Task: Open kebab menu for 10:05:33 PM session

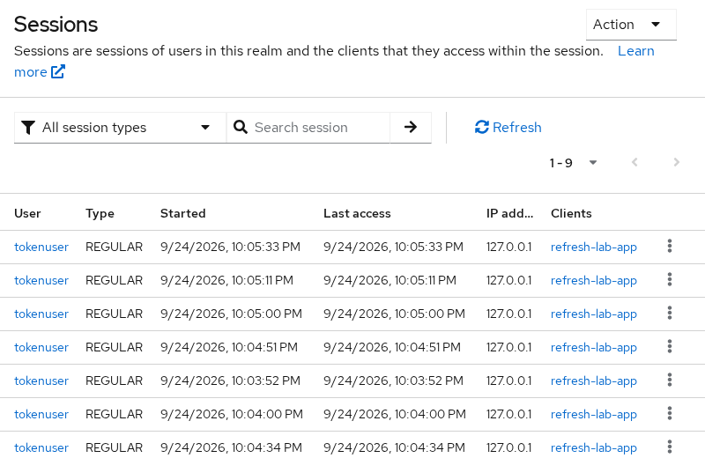Action: (670, 247)
